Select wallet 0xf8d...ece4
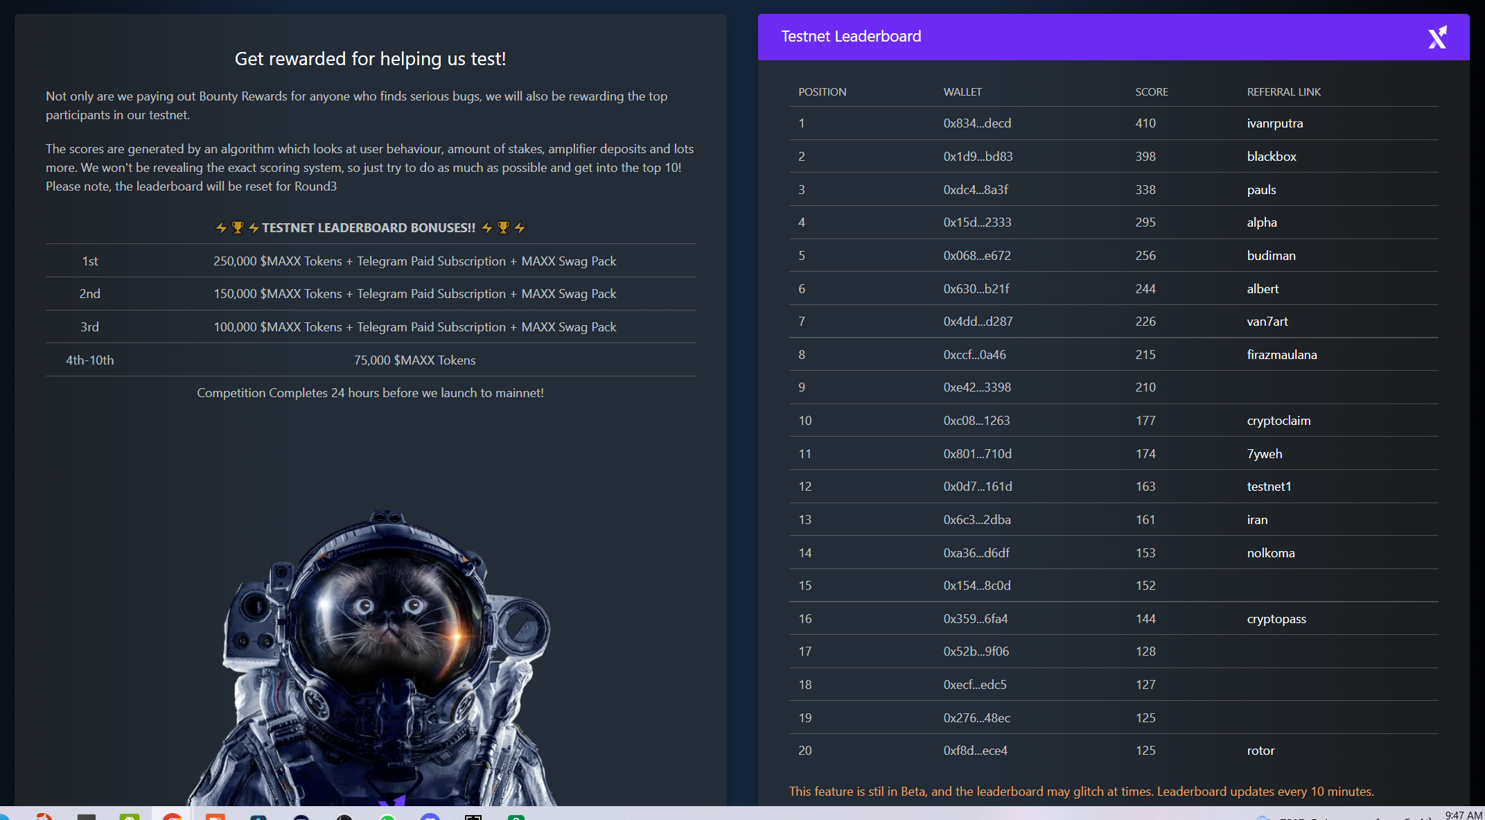The width and height of the screenshot is (1485, 820). pos(975,751)
